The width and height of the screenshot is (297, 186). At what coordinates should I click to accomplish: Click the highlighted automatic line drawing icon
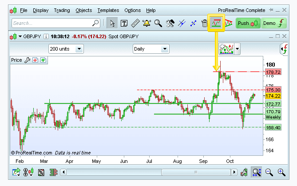(x=216, y=23)
